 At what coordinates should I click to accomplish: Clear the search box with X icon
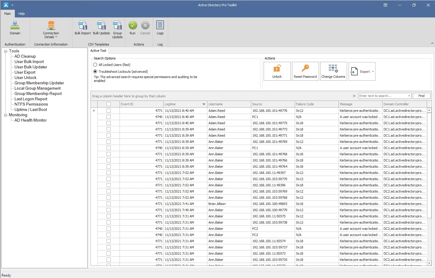(x=354, y=96)
